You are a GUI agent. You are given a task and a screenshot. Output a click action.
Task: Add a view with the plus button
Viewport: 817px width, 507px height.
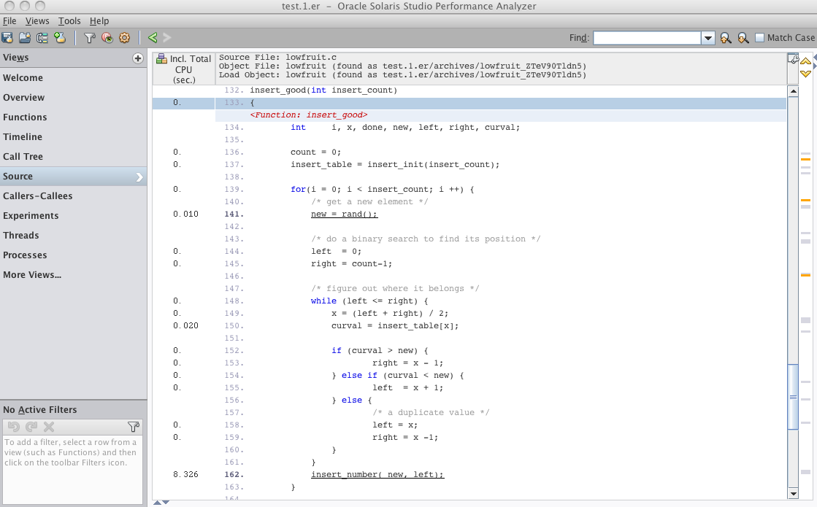[137, 58]
